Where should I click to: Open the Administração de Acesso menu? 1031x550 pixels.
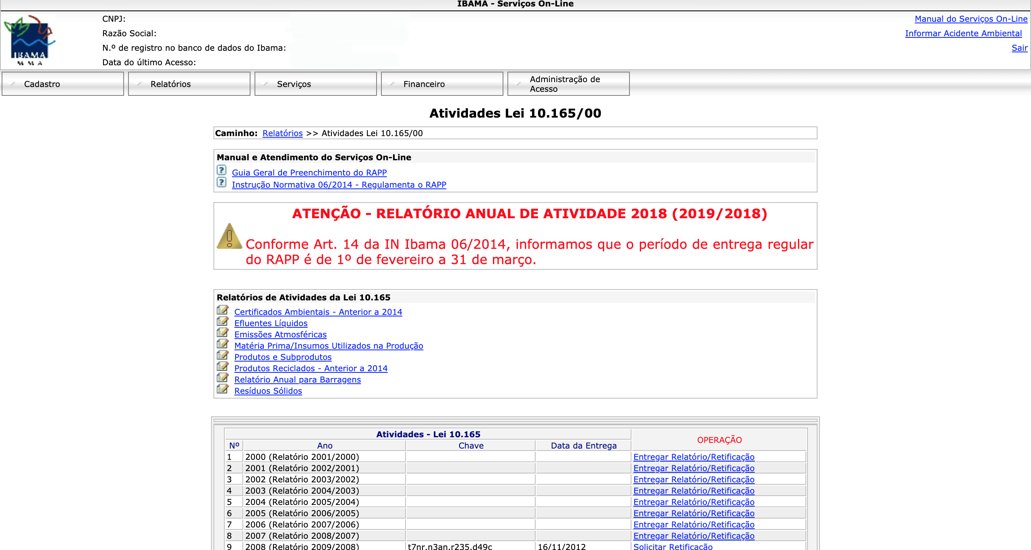569,84
